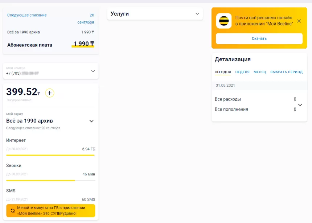Open the Выбрать период option
The width and height of the screenshot is (312, 223).
pyautogui.click(x=286, y=72)
